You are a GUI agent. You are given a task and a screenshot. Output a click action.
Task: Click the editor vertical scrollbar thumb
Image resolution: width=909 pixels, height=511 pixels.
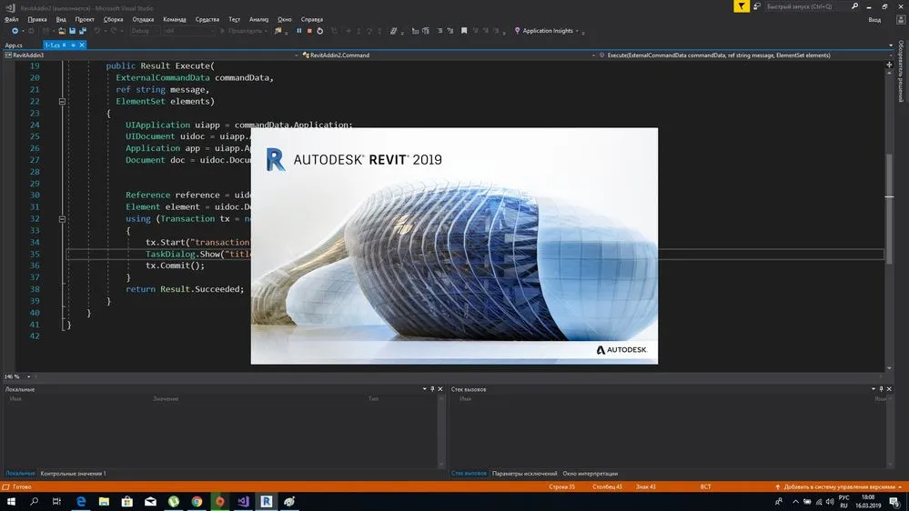[x=889, y=208]
